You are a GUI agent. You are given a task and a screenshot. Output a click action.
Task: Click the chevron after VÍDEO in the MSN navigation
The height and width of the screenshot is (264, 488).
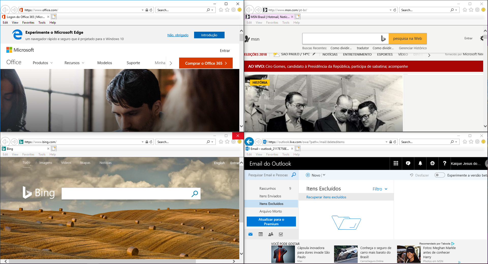point(429,55)
